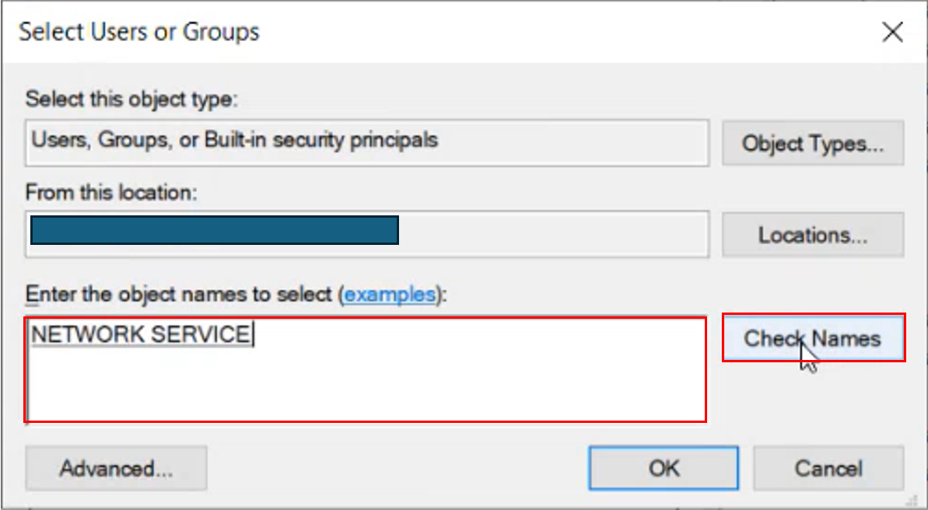
Task: Open the Object Types dialog
Action: [813, 143]
